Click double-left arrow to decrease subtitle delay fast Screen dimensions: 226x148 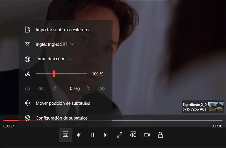(41, 89)
